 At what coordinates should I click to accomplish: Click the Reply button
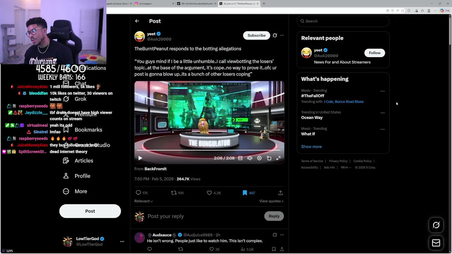[x=274, y=216]
